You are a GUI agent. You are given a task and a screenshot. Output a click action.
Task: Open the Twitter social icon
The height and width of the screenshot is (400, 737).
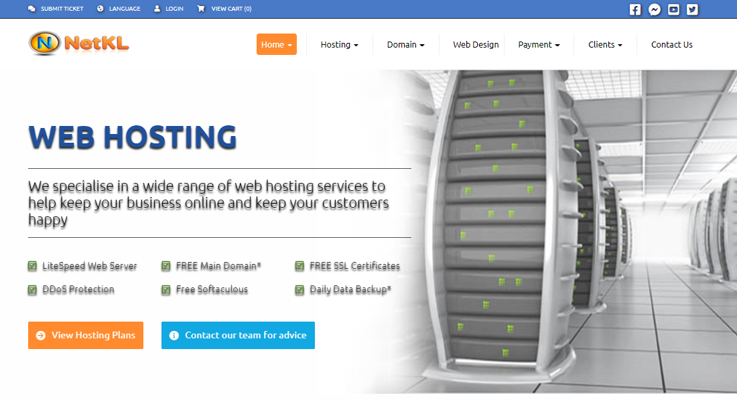[x=692, y=9]
